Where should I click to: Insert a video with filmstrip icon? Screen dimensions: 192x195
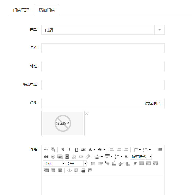[x=67, y=157]
